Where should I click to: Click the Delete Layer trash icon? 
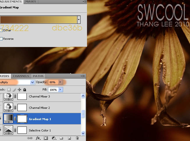[77, 138]
